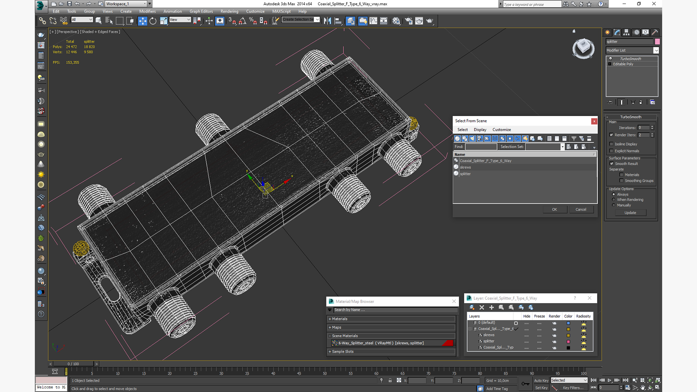Click the TurboSmooth Update button
697x392 pixels.
click(630, 213)
